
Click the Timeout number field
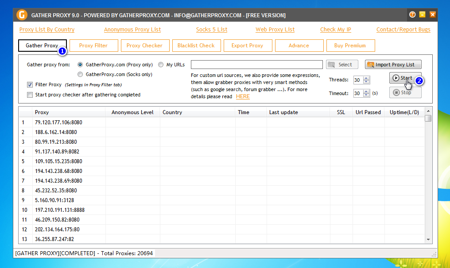point(358,93)
